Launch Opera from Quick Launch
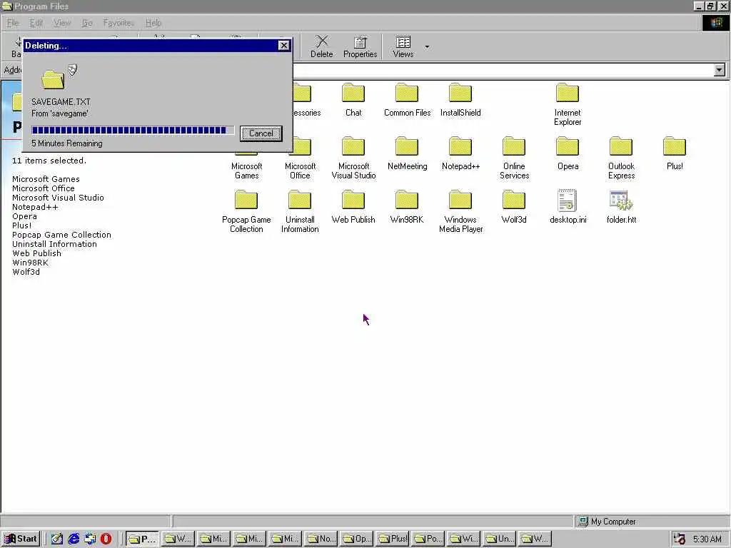This screenshot has height=548, width=731. click(106, 539)
